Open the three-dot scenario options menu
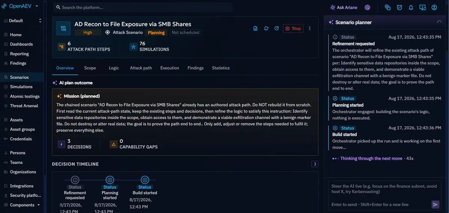This screenshot has height=213, width=449. pyautogui.click(x=309, y=28)
